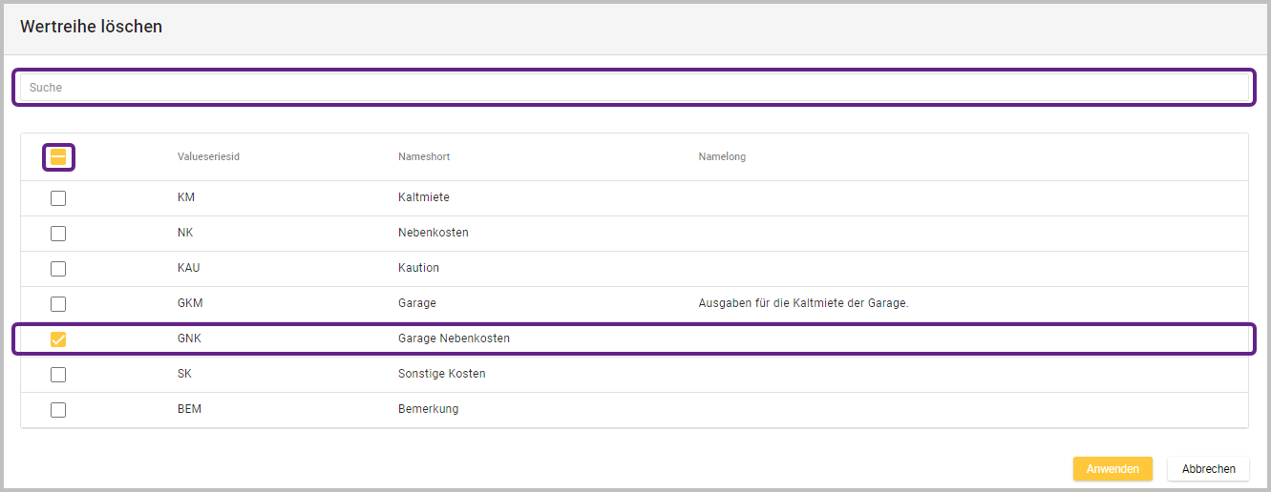Check the KM row checkbox
This screenshot has height=492, width=1271.
tap(58, 198)
